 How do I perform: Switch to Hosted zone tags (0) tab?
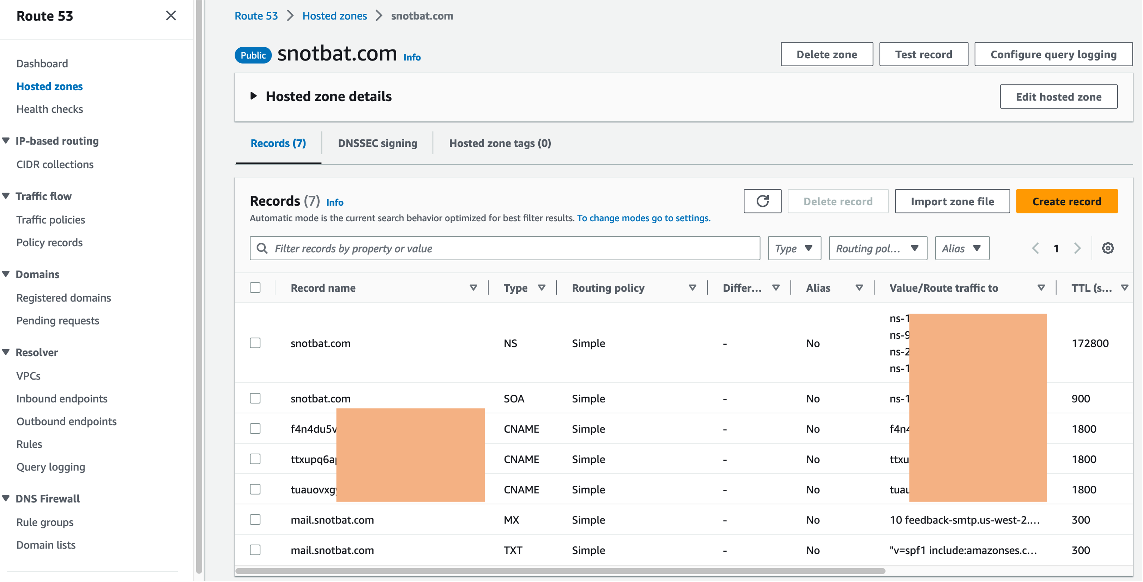coord(500,143)
